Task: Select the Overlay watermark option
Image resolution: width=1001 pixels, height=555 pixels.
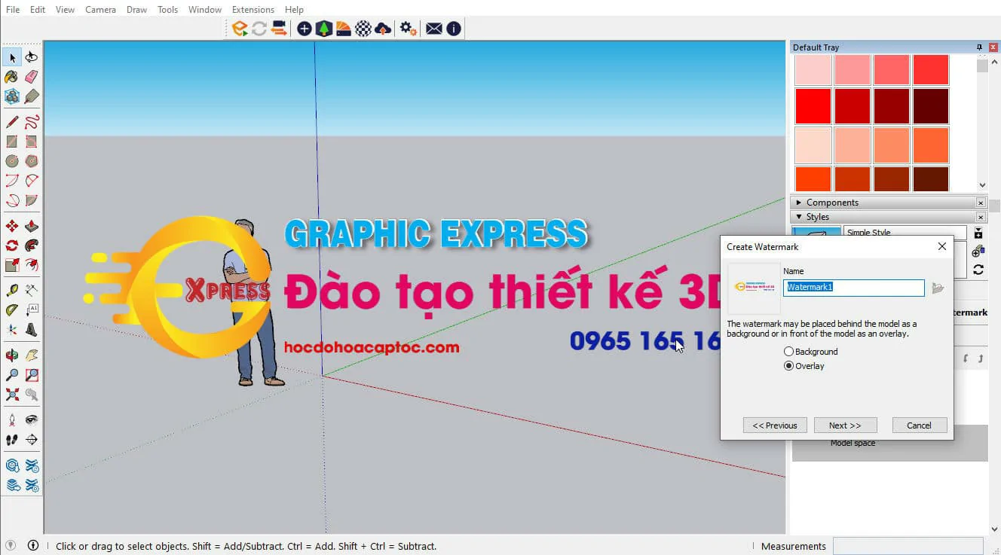Action: 788,366
